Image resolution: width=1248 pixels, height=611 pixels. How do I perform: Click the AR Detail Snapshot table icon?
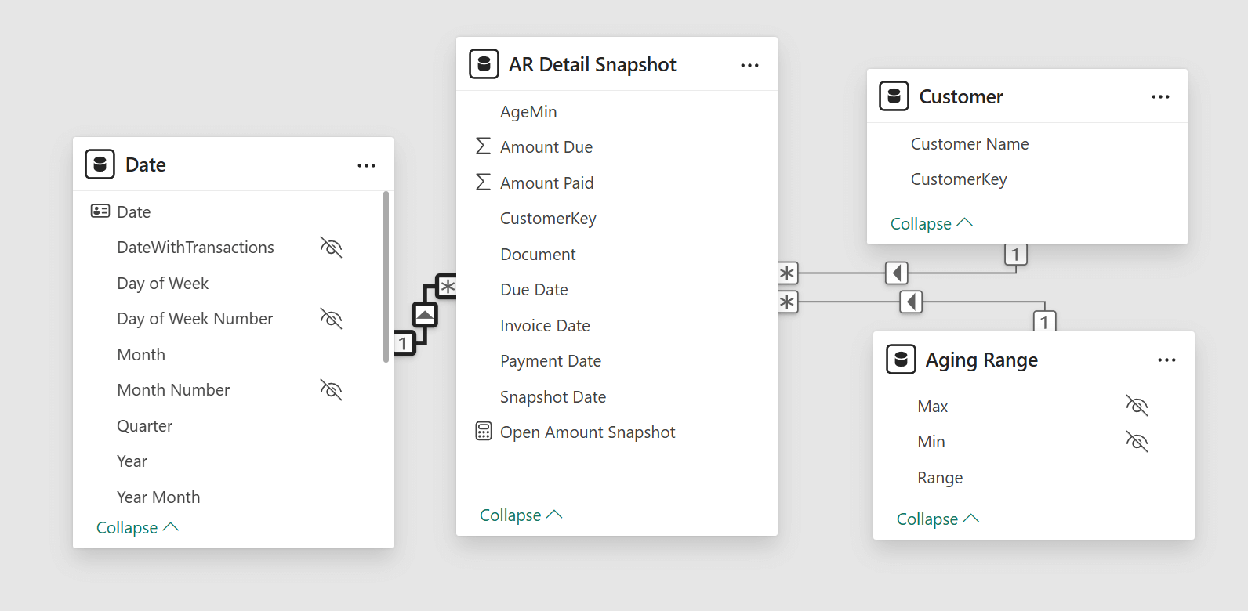coord(484,64)
